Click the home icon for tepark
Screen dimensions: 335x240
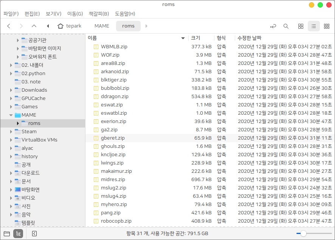pos(60,26)
